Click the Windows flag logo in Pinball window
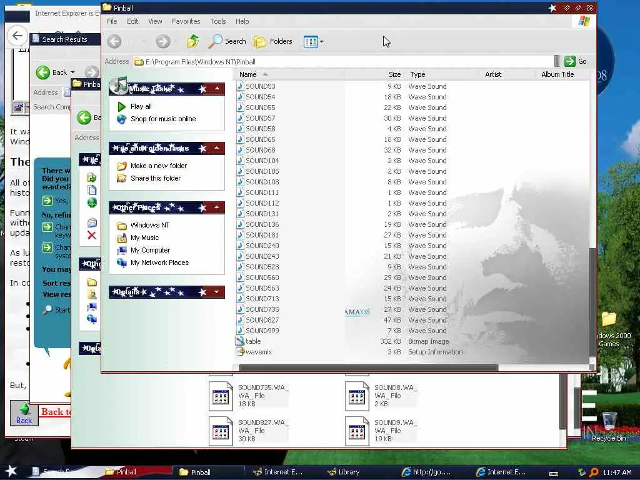Viewport: 640px width, 480px height. [584, 21]
